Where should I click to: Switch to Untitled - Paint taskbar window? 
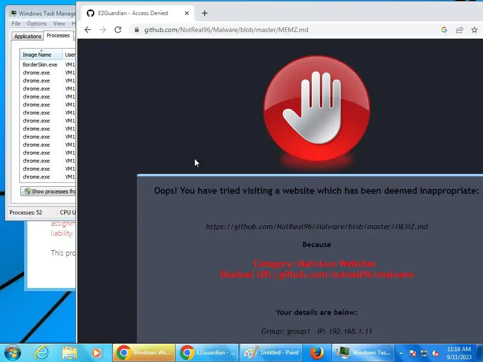pyautogui.click(x=271, y=353)
